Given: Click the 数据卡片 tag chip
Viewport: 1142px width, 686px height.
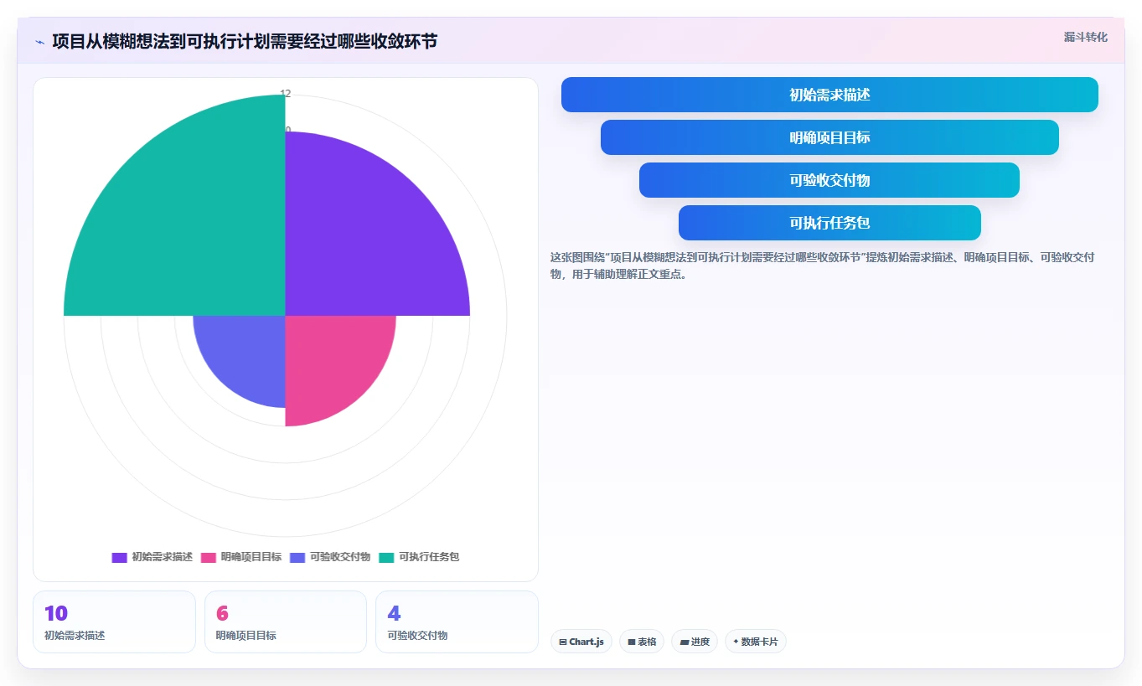Looking at the screenshot, I should click(756, 642).
